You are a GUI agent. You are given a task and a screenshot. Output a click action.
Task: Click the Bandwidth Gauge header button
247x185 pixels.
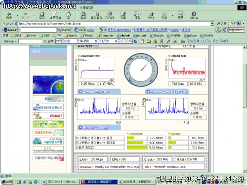click(x=99, y=128)
